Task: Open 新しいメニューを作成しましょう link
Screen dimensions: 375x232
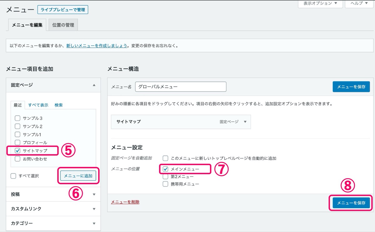Action: tap(97, 46)
